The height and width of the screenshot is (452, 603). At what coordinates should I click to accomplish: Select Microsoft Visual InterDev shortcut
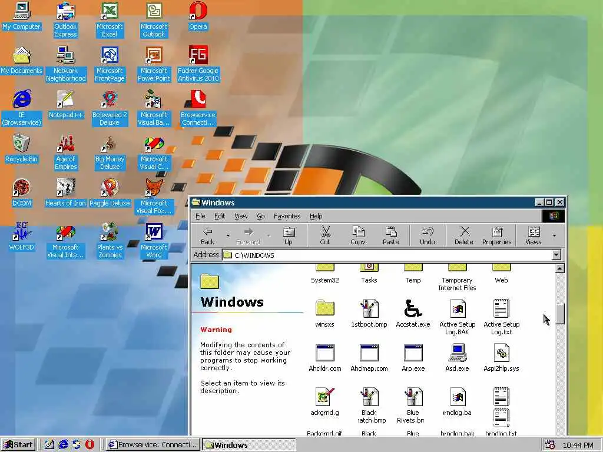coord(65,241)
